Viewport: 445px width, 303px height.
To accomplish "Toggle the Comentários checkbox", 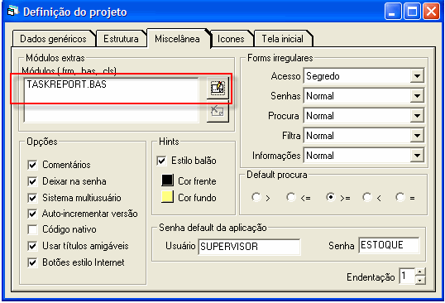I will 32,165.
